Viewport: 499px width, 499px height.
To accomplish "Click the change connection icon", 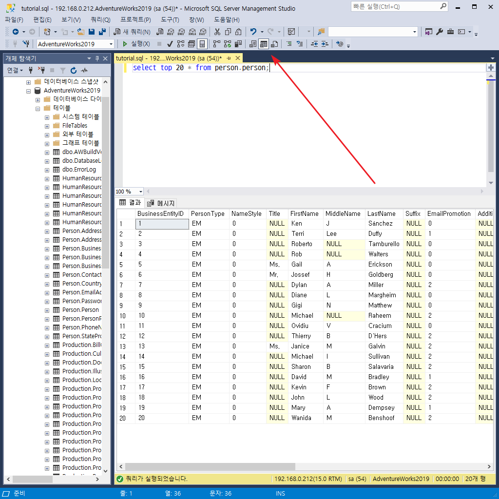I will tap(26, 43).
